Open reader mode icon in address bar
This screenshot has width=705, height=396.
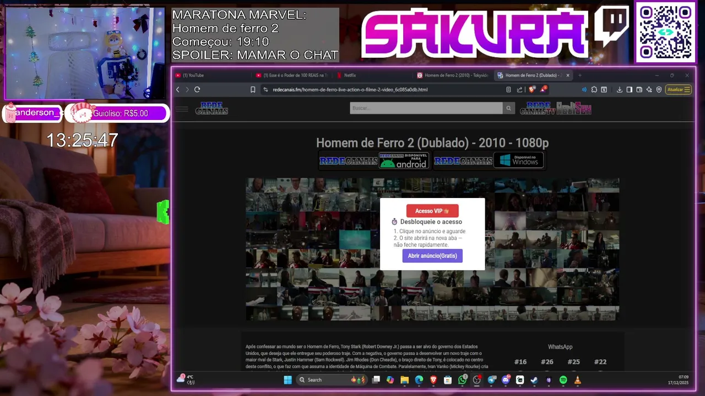pos(508,90)
